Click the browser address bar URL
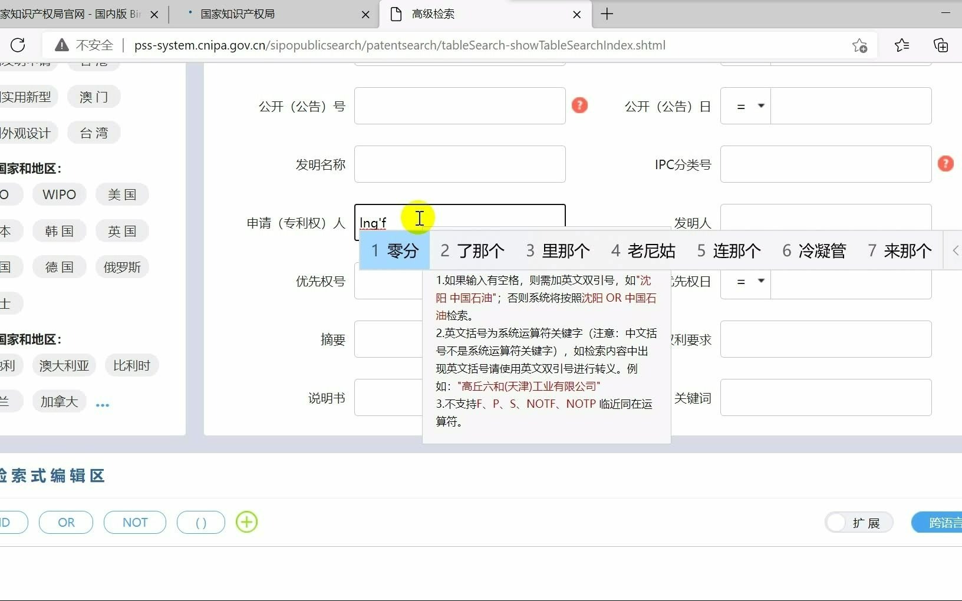Viewport: 962px width, 601px height. (x=400, y=45)
